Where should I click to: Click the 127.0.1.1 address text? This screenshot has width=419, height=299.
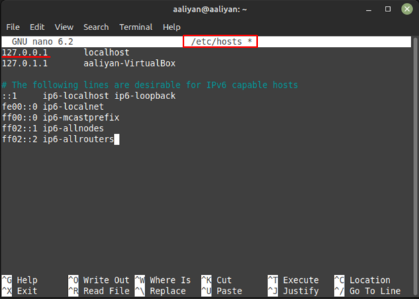tap(25, 64)
